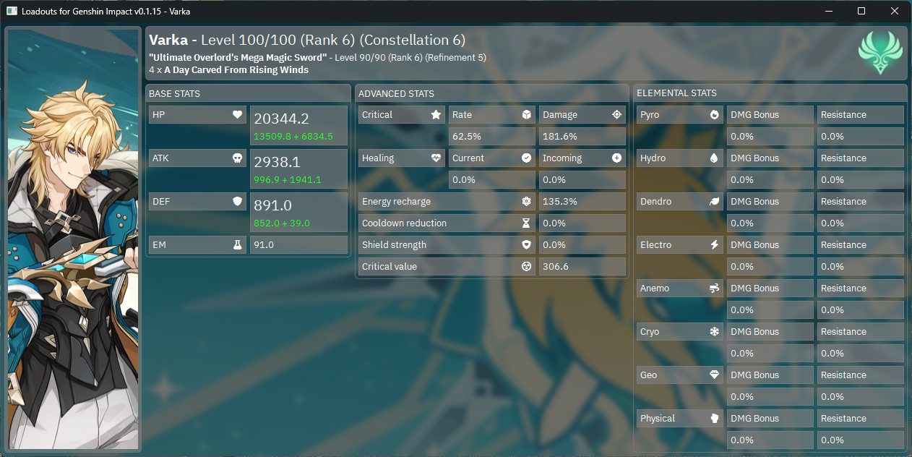Click Varka's character portrait

tap(72, 239)
